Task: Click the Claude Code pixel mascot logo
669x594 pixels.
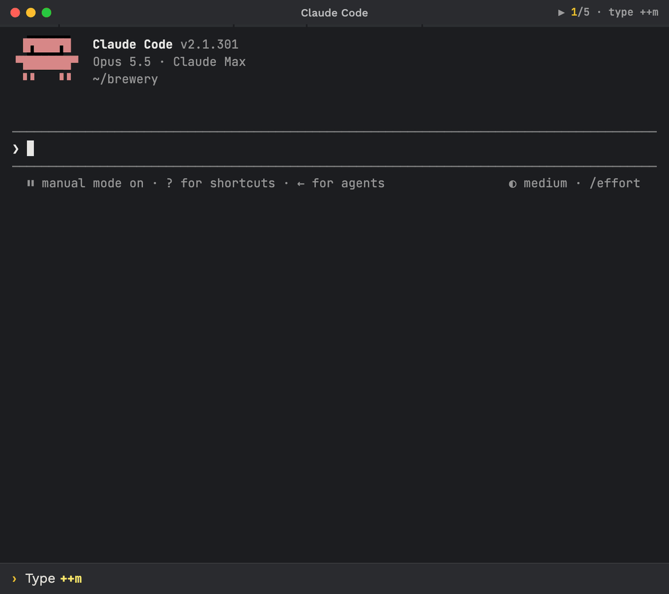Action: click(47, 58)
